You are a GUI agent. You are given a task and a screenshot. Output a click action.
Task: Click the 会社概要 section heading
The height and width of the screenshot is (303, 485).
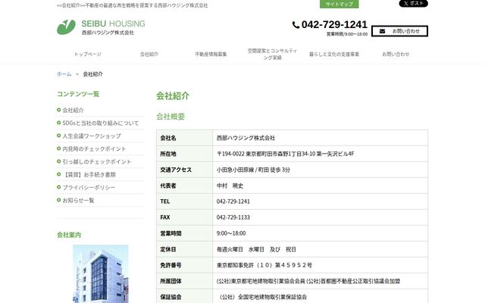(171, 117)
